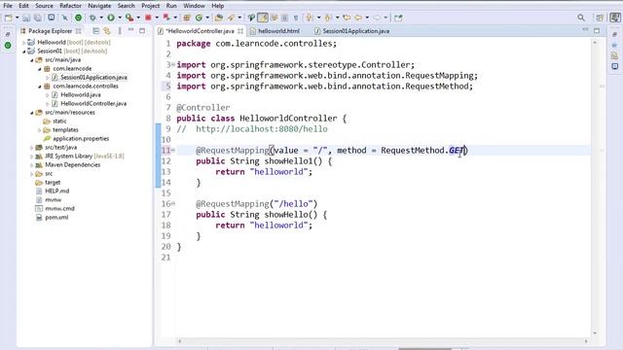Switch to helloworld.html editor tab
The height and width of the screenshot is (350, 623).
tap(275, 31)
